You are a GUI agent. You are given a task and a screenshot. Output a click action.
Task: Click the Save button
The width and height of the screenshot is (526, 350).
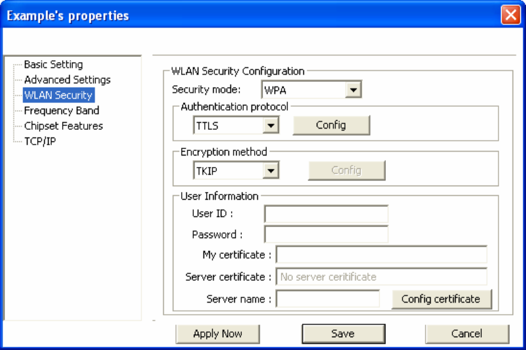(344, 334)
